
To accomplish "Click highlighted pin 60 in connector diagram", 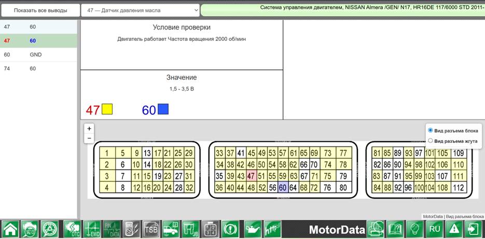I will coord(283,187).
